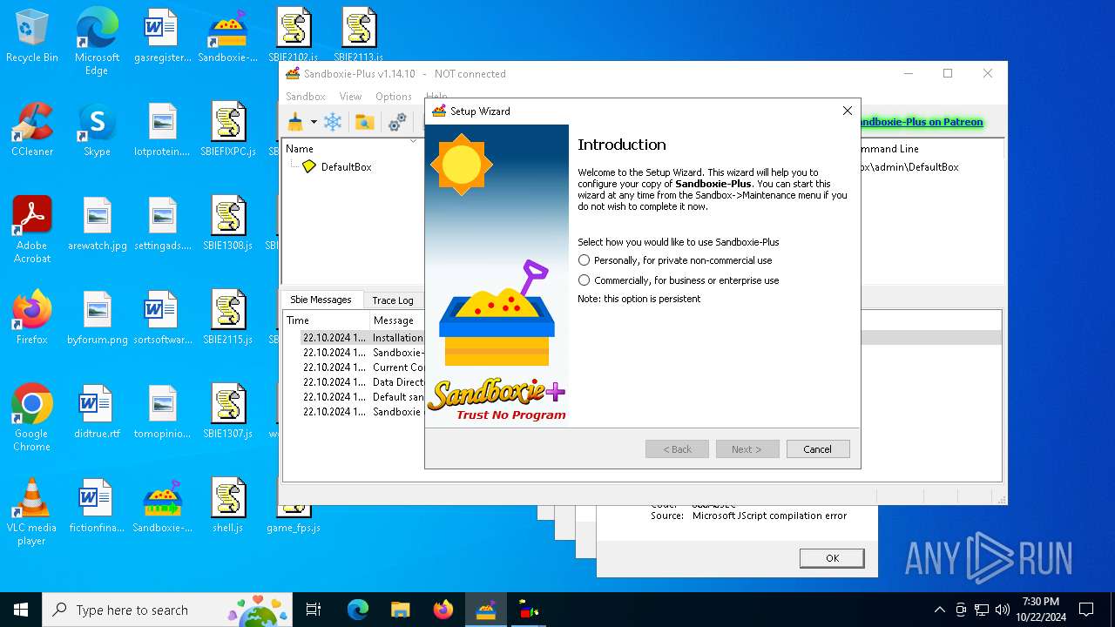1115x627 pixels.
Task: Select the SBIE1307.js script file
Action: pos(228,411)
